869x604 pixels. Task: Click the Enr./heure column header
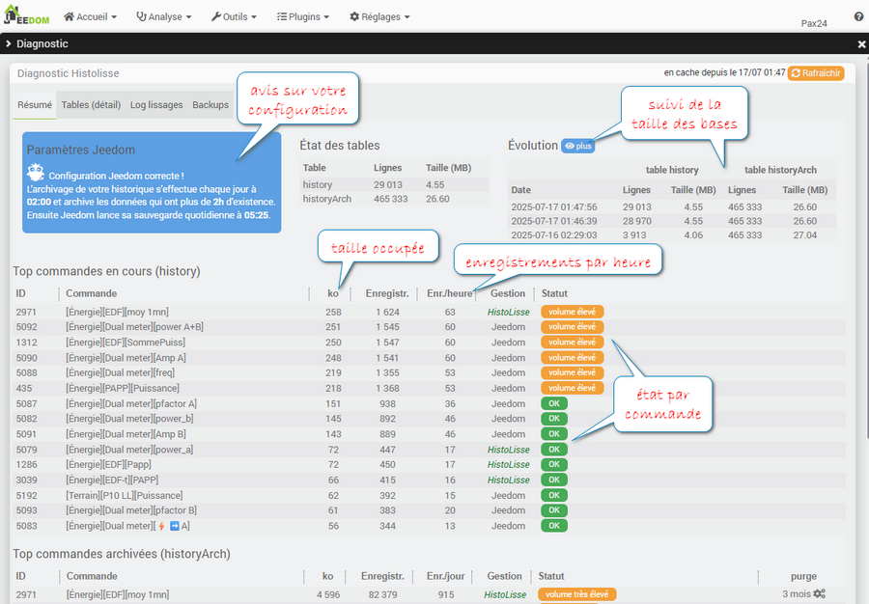tap(449, 293)
